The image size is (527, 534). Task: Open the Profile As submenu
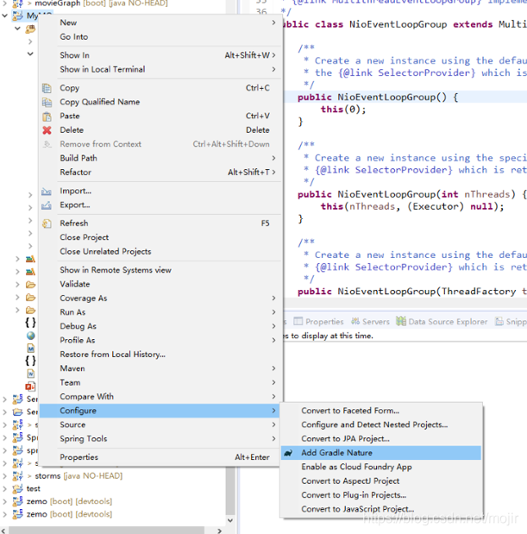coord(160,340)
